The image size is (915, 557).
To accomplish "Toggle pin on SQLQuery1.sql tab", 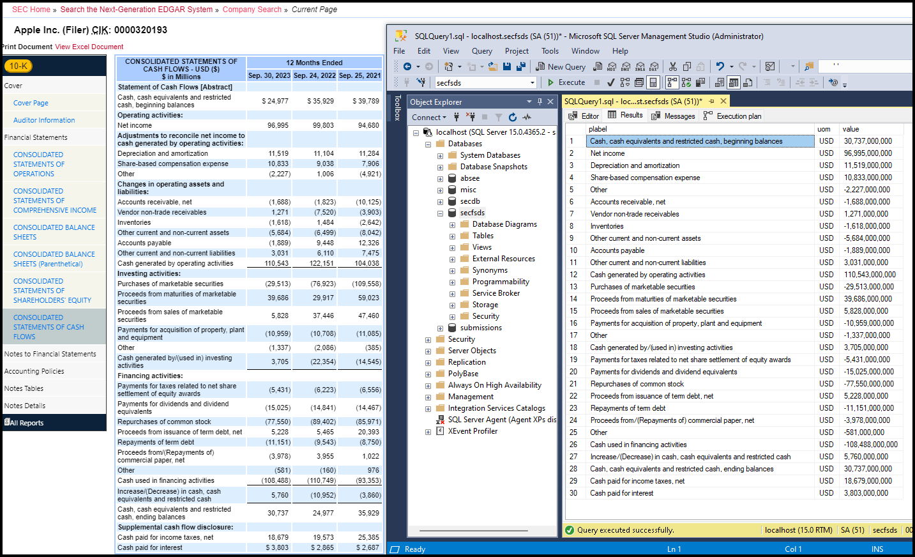I will 711,101.
